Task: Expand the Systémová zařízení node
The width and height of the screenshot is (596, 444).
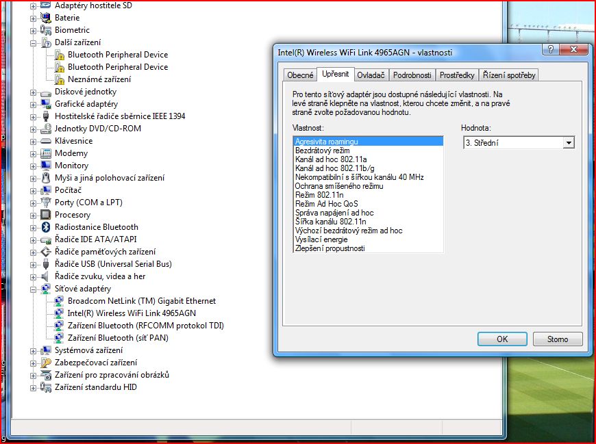Action: click(33, 351)
